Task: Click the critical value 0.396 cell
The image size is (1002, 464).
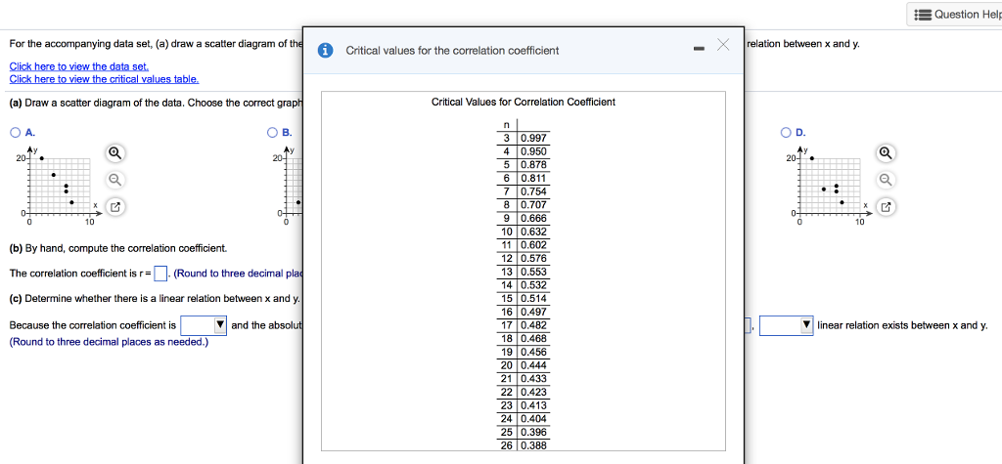Action: click(533, 432)
